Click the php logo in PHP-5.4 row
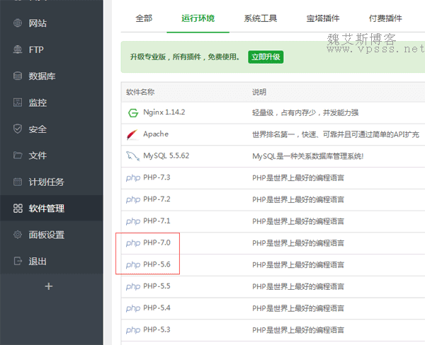425x345 pixels. (133, 308)
